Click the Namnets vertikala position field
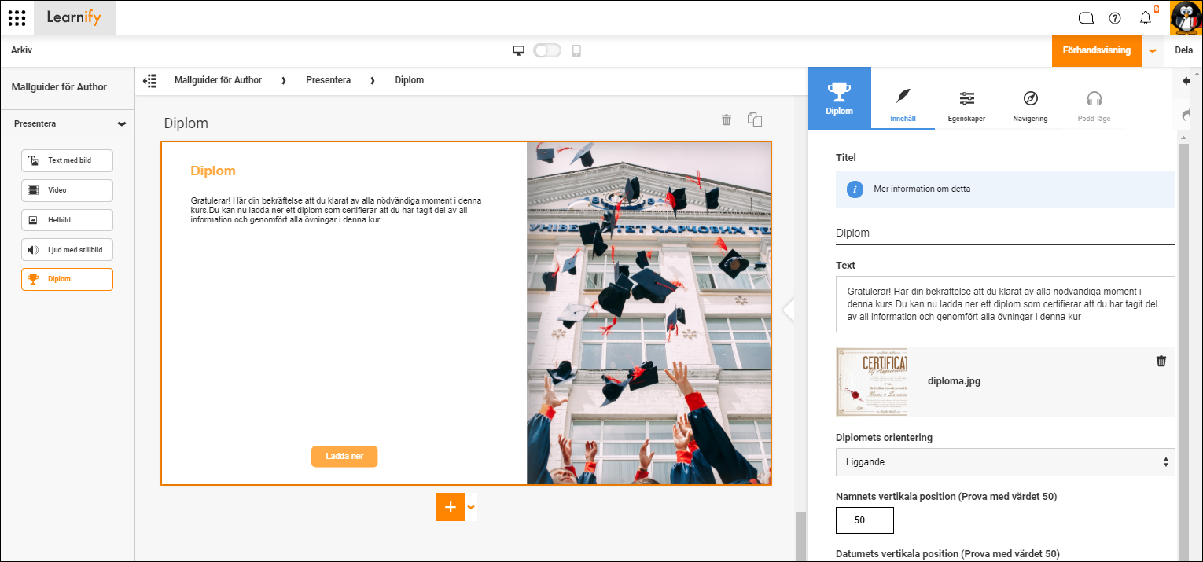Viewport: 1203px width, 562px height. pyautogui.click(x=865, y=520)
